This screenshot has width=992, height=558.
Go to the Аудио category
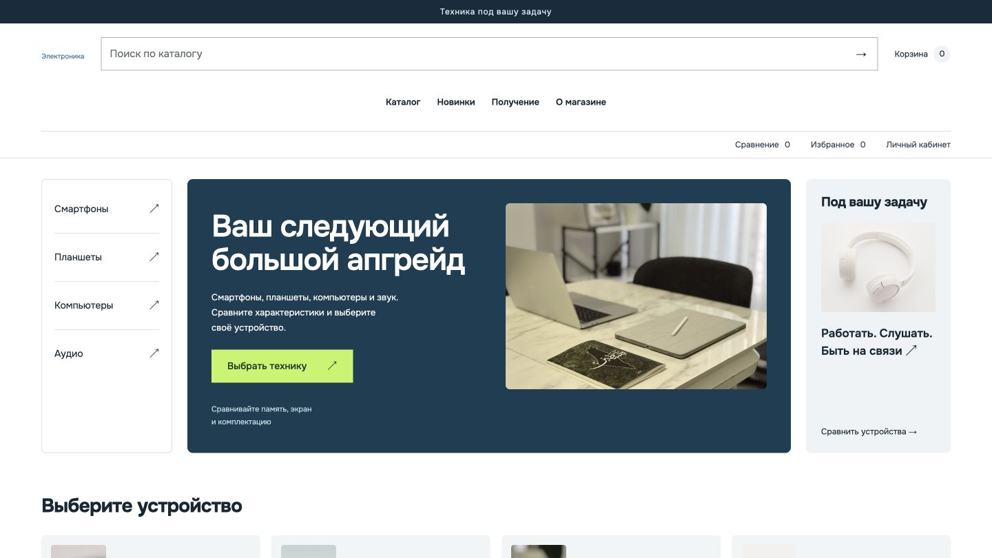[x=107, y=353]
